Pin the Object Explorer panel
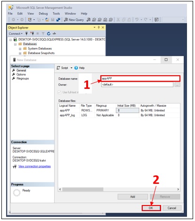This screenshot has width=195, height=221. coord(98,27)
